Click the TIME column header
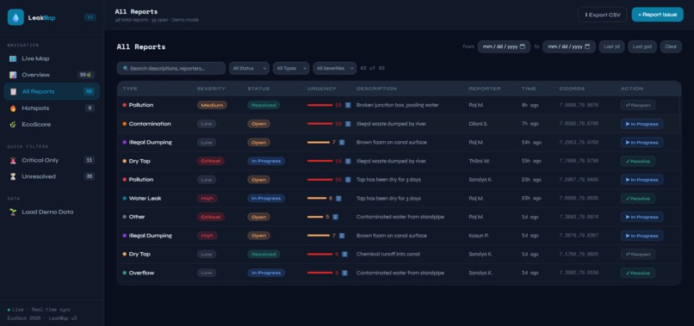Viewport: 694px width, 326px height. pos(529,89)
